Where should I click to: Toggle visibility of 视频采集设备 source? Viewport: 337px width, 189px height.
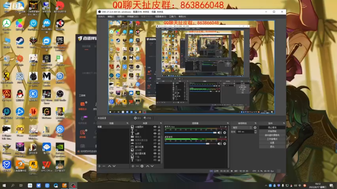pyautogui.click(x=155, y=140)
